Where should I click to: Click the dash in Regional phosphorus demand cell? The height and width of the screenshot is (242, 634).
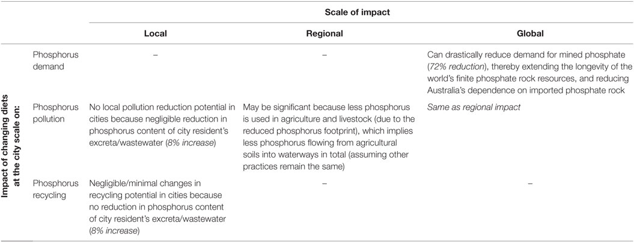(x=325, y=55)
